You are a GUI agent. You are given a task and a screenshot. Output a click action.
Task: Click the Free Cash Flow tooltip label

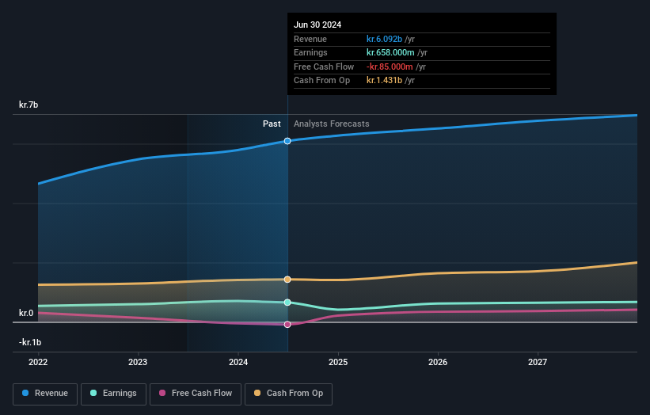click(x=324, y=67)
